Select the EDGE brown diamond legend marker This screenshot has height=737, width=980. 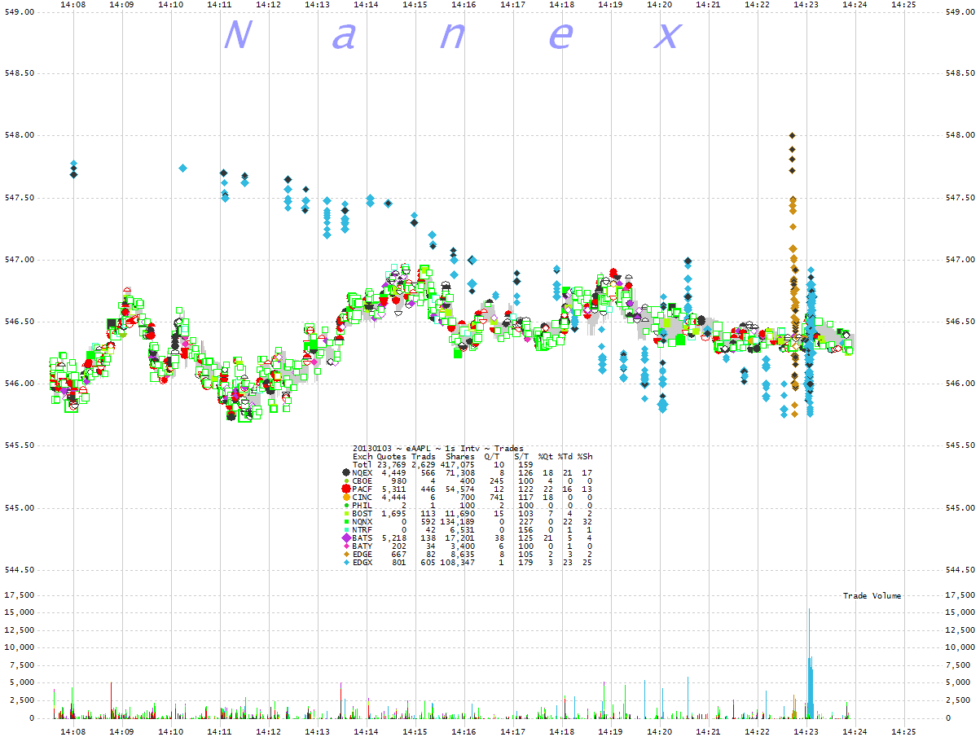(x=347, y=554)
